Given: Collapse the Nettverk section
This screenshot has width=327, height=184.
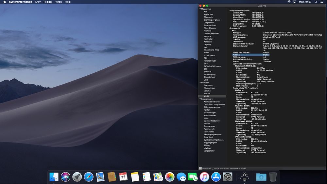Looking at the screenshot, I should pyautogui.click(x=200, y=83).
